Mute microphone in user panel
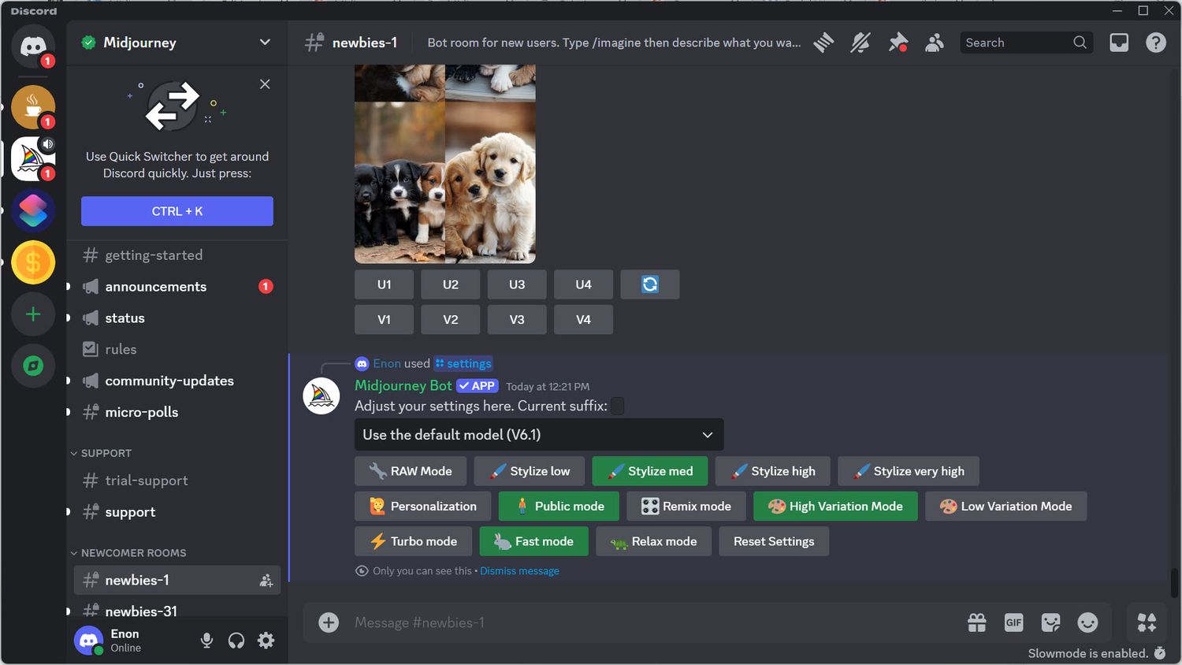The height and width of the screenshot is (665, 1182). coord(206,641)
